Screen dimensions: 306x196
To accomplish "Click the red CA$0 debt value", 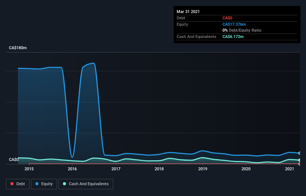I will (227, 18).
